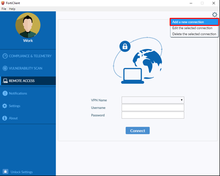The width and height of the screenshot is (220, 176).
Task: Click the Username input field
Action: click(153, 108)
